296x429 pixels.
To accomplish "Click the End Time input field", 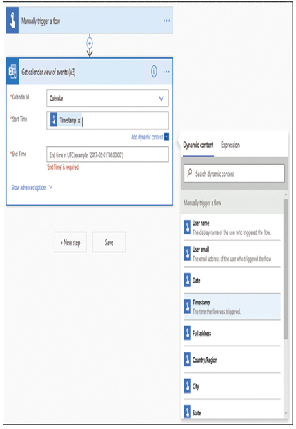I will point(108,155).
